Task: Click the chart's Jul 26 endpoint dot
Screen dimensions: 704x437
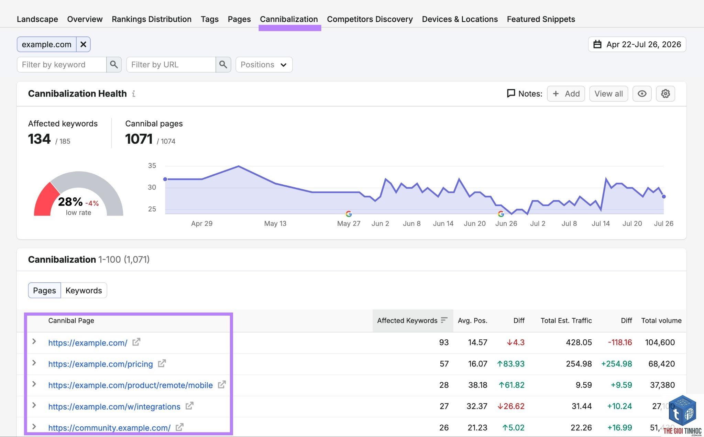Action: pos(664,197)
